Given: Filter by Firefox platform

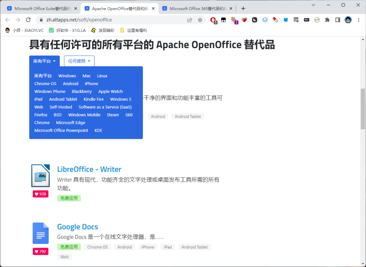Looking at the screenshot, I should [41, 115].
